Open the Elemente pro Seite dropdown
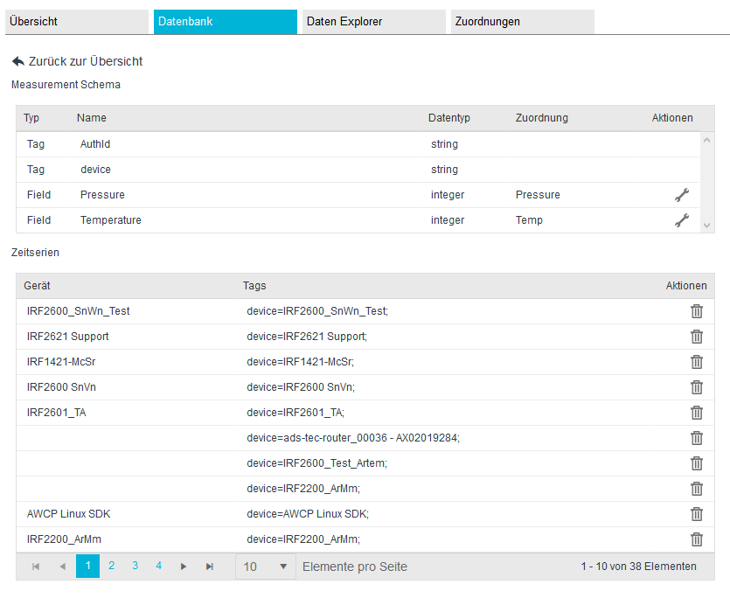 click(x=266, y=567)
